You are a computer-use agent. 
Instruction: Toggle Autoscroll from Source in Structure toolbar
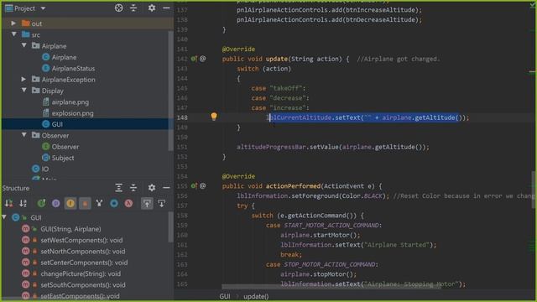(x=162, y=203)
